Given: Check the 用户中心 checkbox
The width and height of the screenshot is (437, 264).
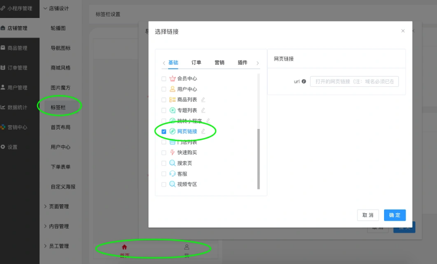Looking at the screenshot, I should tap(164, 89).
